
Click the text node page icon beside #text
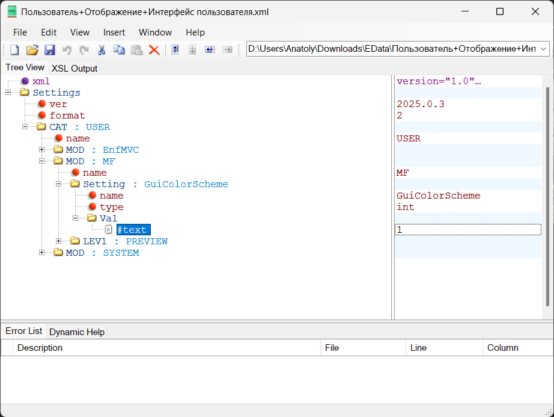click(109, 229)
